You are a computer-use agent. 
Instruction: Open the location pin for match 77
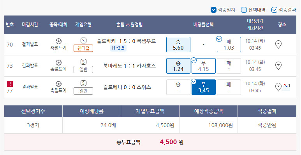[x=278, y=87]
